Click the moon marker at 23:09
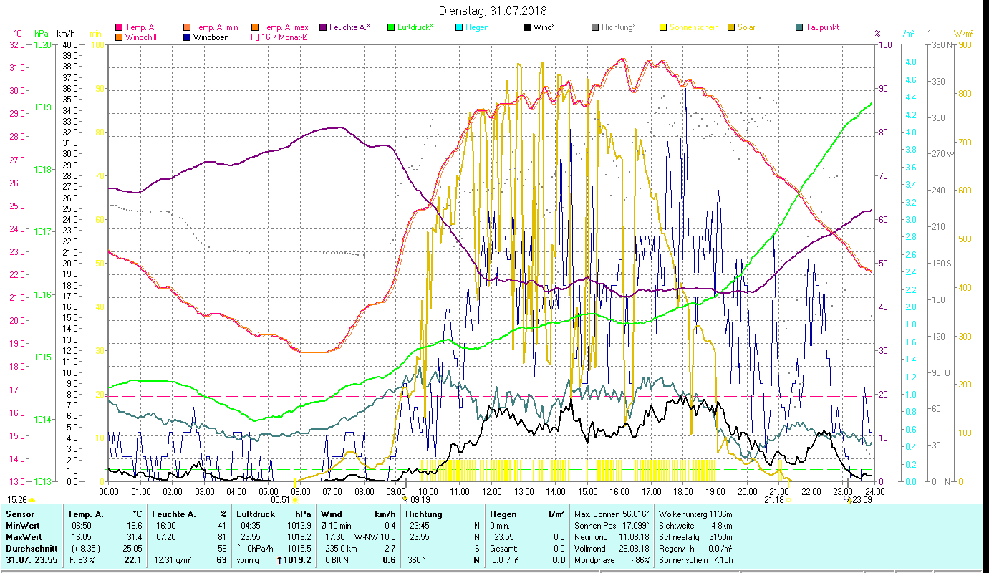Screen dimensions: 989x573 pos(849,499)
